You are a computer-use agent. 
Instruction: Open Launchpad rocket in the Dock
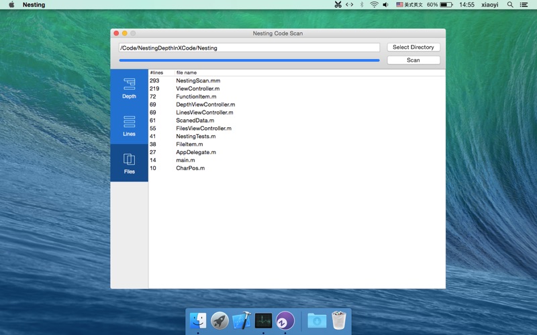coord(219,321)
